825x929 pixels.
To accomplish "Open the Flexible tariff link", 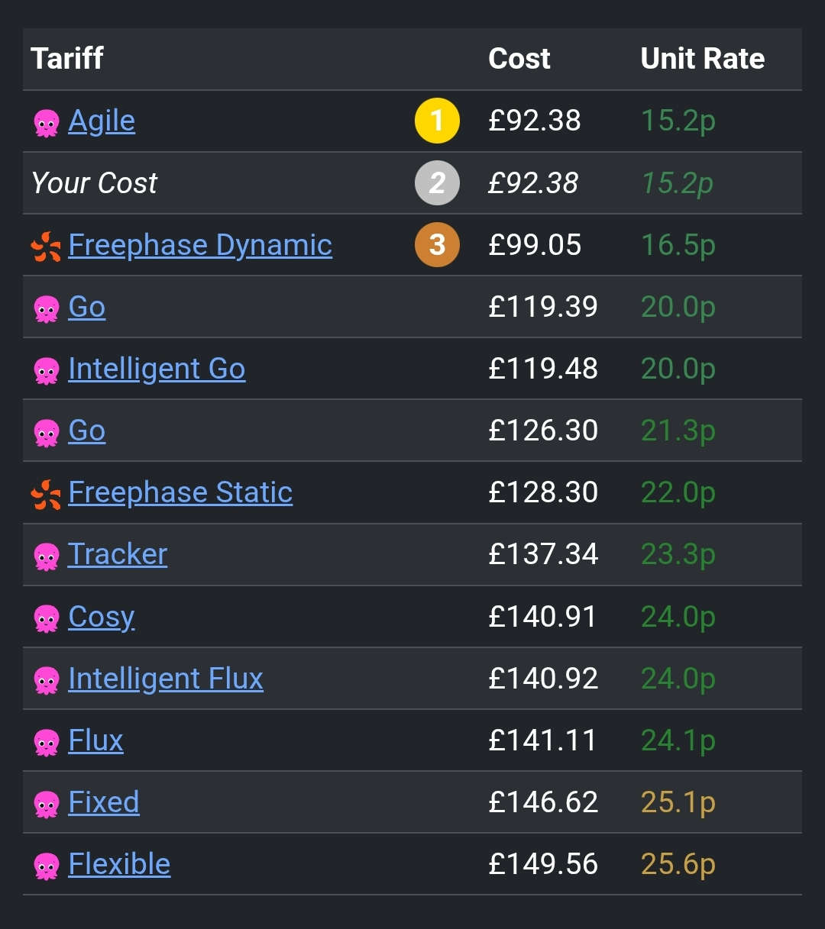I will 119,864.
